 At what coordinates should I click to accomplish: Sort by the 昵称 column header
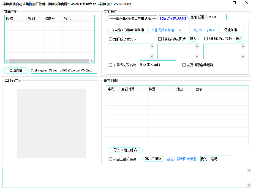[x=16, y=18]
